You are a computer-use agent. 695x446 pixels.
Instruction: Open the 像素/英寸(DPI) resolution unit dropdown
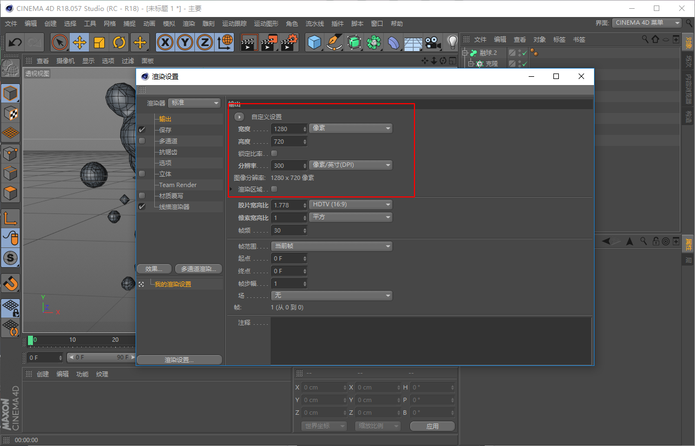(351, 165)
